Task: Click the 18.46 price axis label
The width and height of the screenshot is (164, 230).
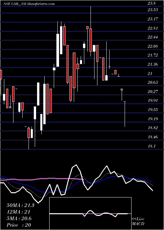Action: coord(153,137)
